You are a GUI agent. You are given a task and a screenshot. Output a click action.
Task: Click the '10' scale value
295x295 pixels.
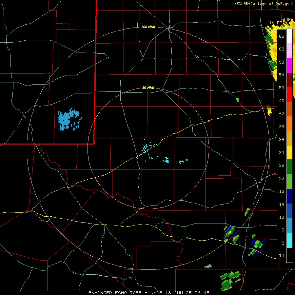(282, 217)
